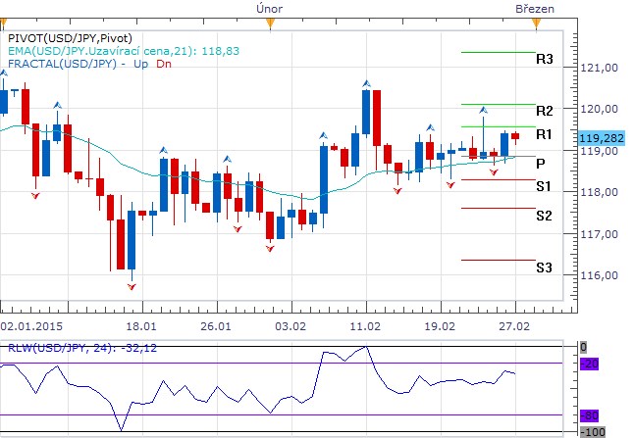Select the S2 pivot support label

544,215
